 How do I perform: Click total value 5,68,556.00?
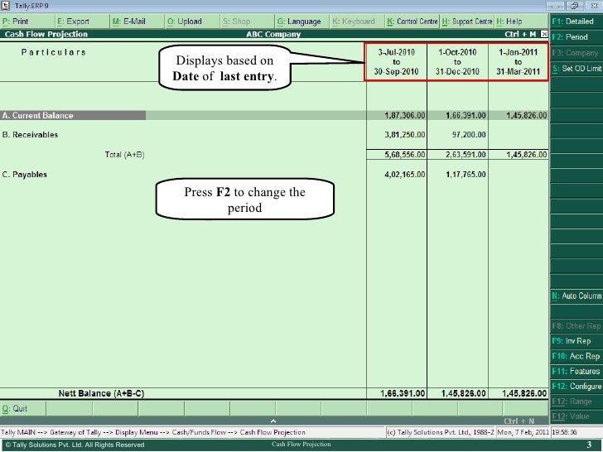(405, 155)
